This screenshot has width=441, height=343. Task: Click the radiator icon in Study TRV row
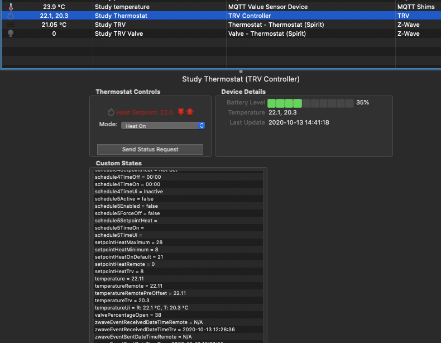click(x=11, y=25)
